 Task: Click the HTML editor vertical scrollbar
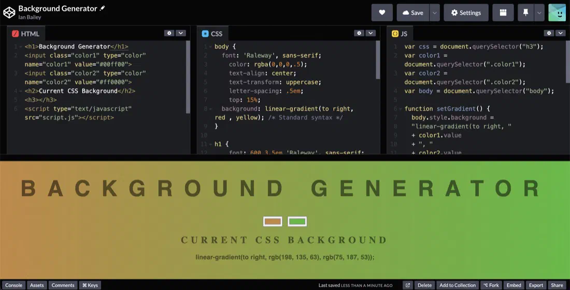(x=188, y=77)
